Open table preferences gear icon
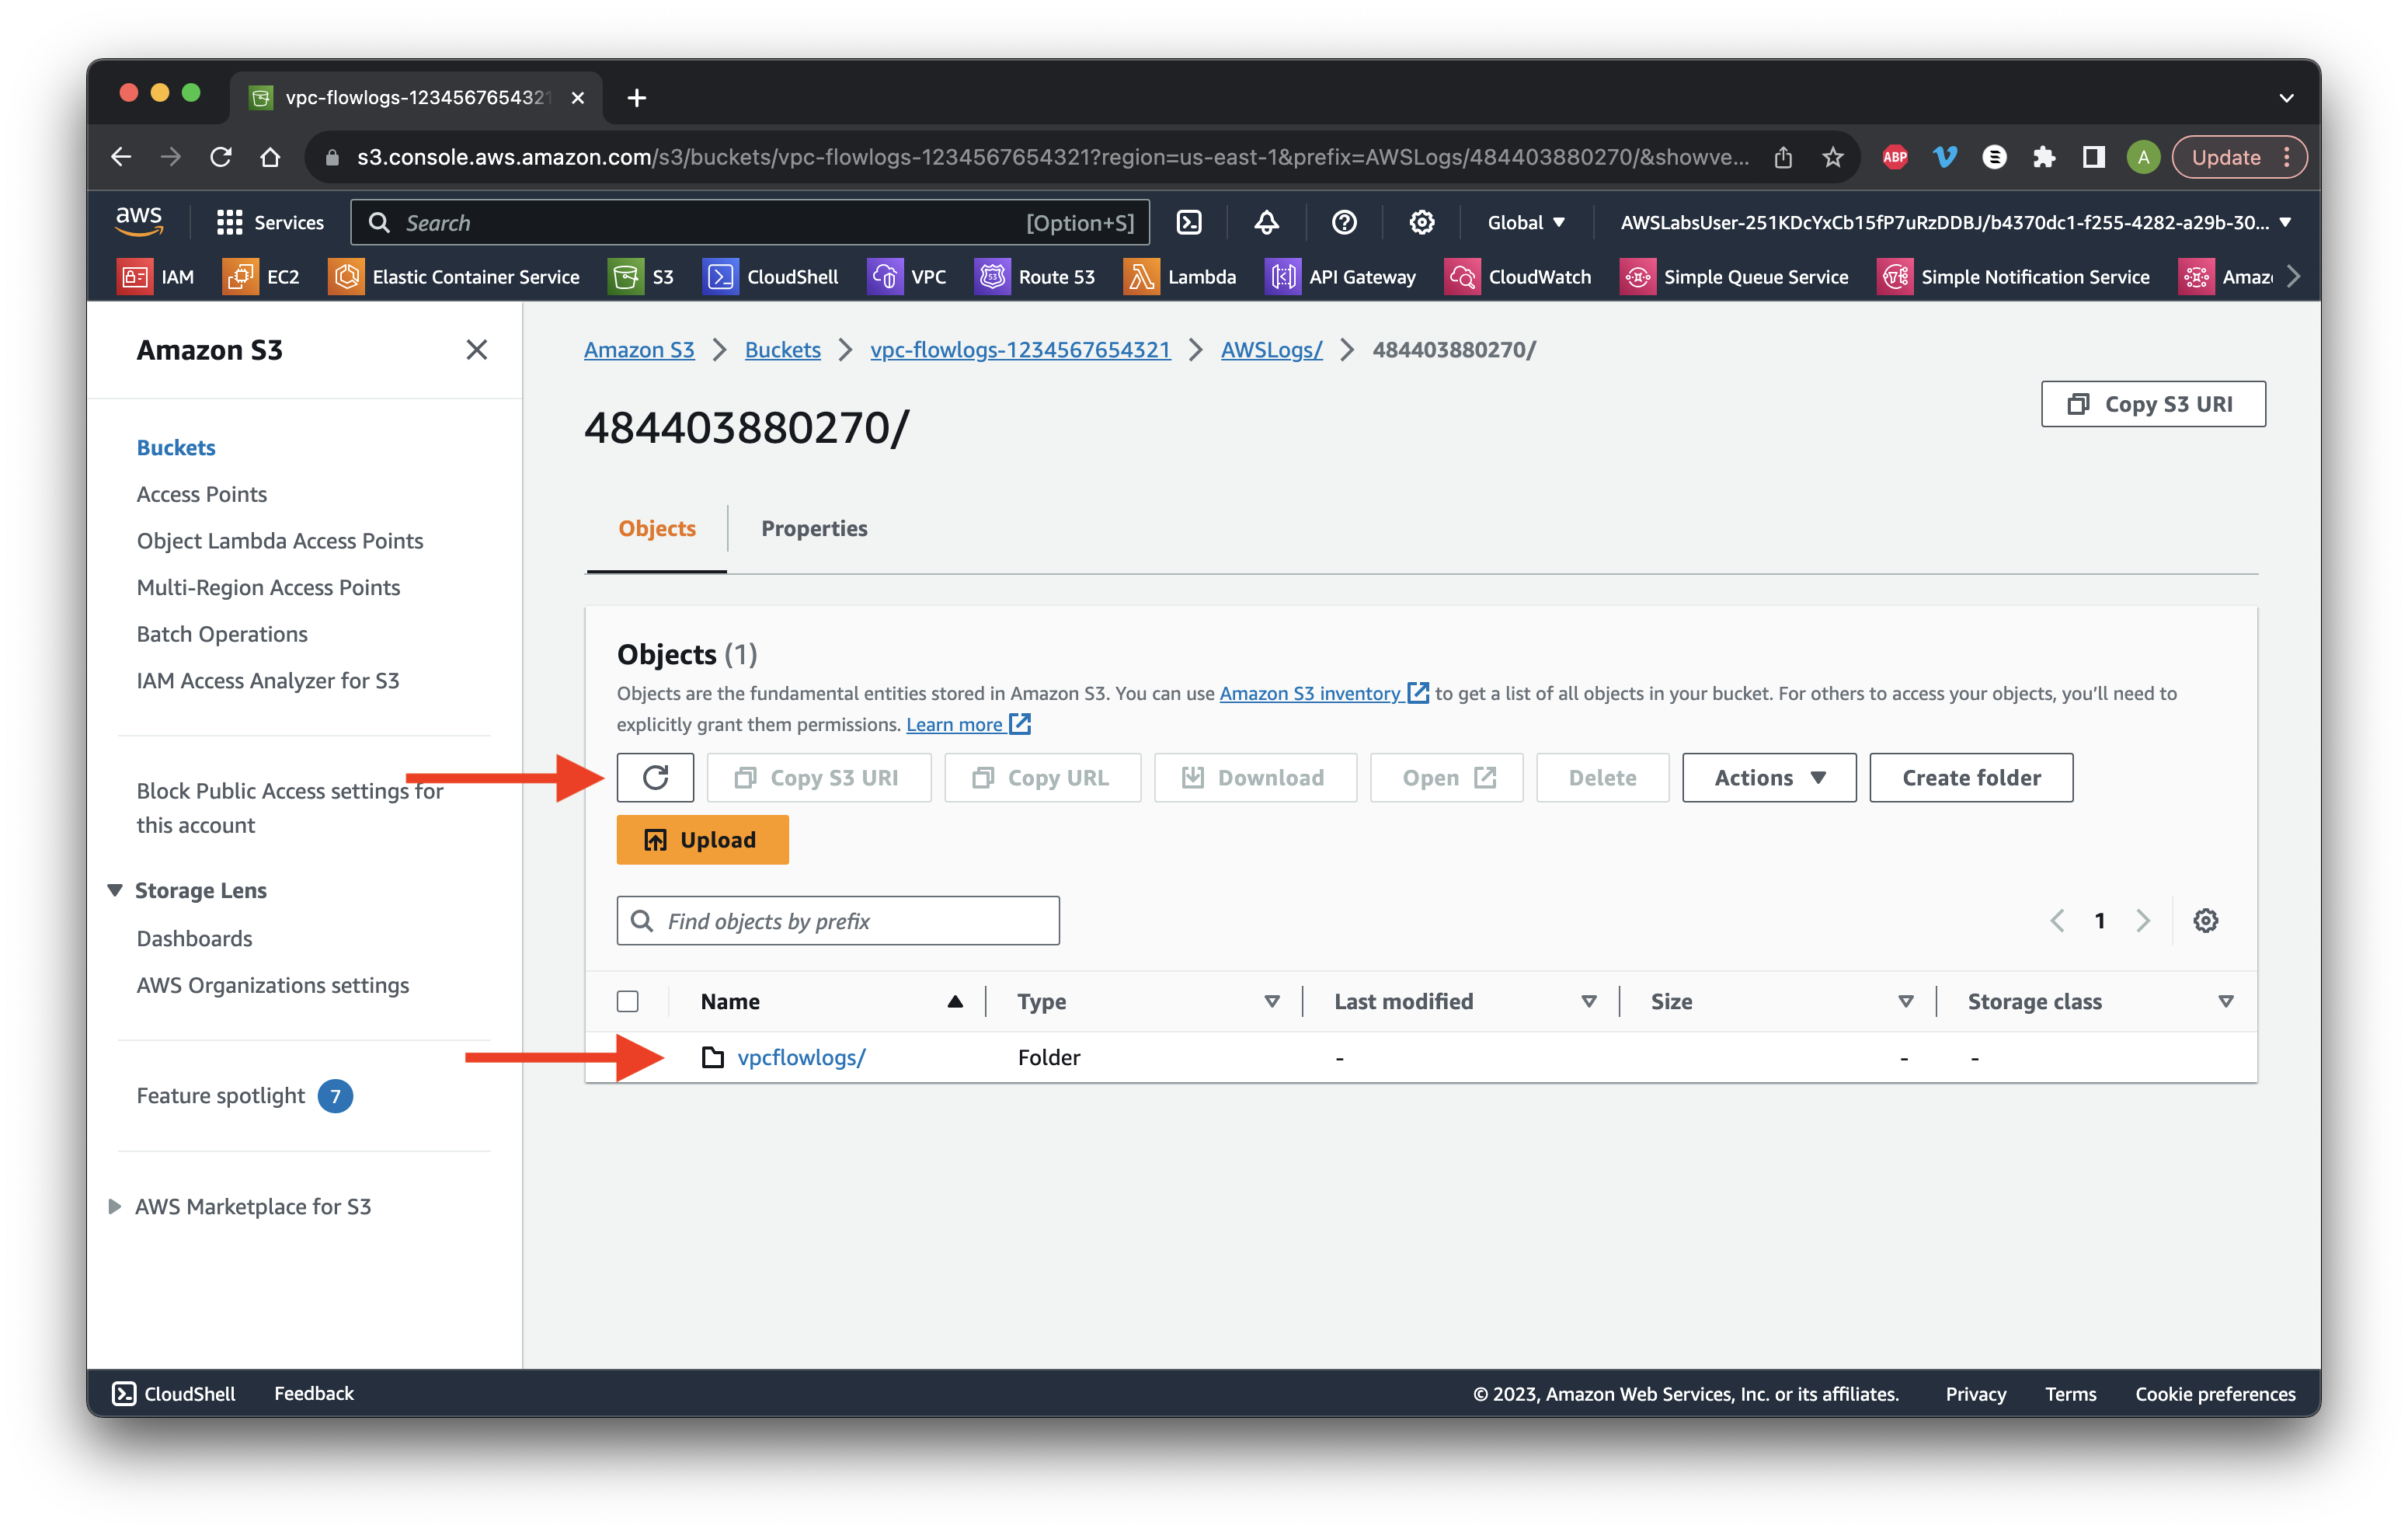Screen dimensions: 2408x1532 pyautogui.click(x=2205, y=920)
